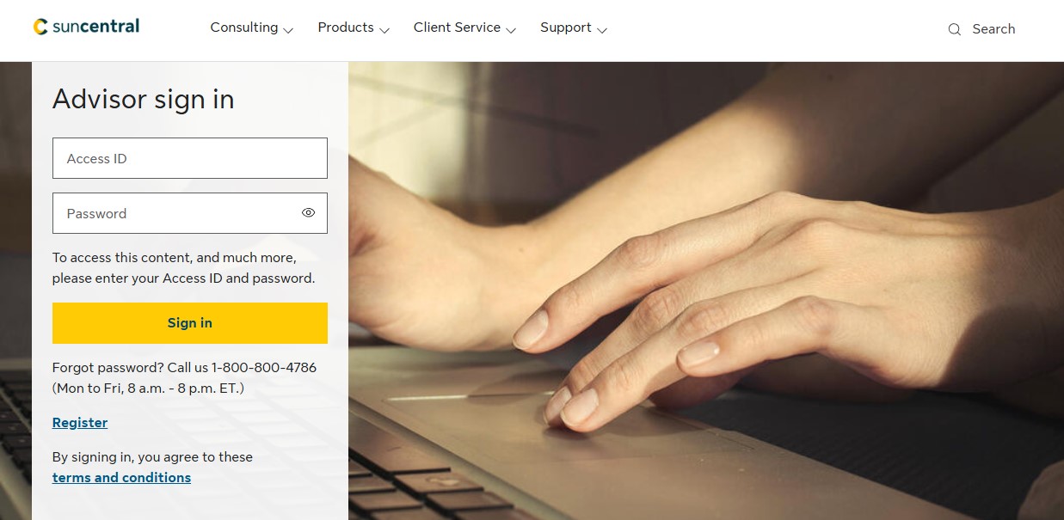The width and height of the screenshot is (1064, 520).
Task: Click the Advisor sign in heading
Action: 144,100
